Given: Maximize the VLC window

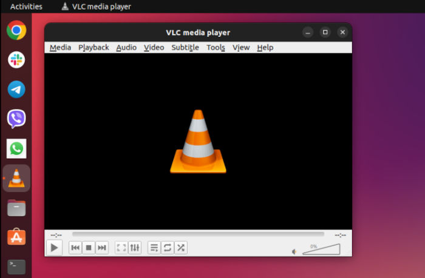Looking at the screenshot, I should pyautogui.click(x=325, y=33).
